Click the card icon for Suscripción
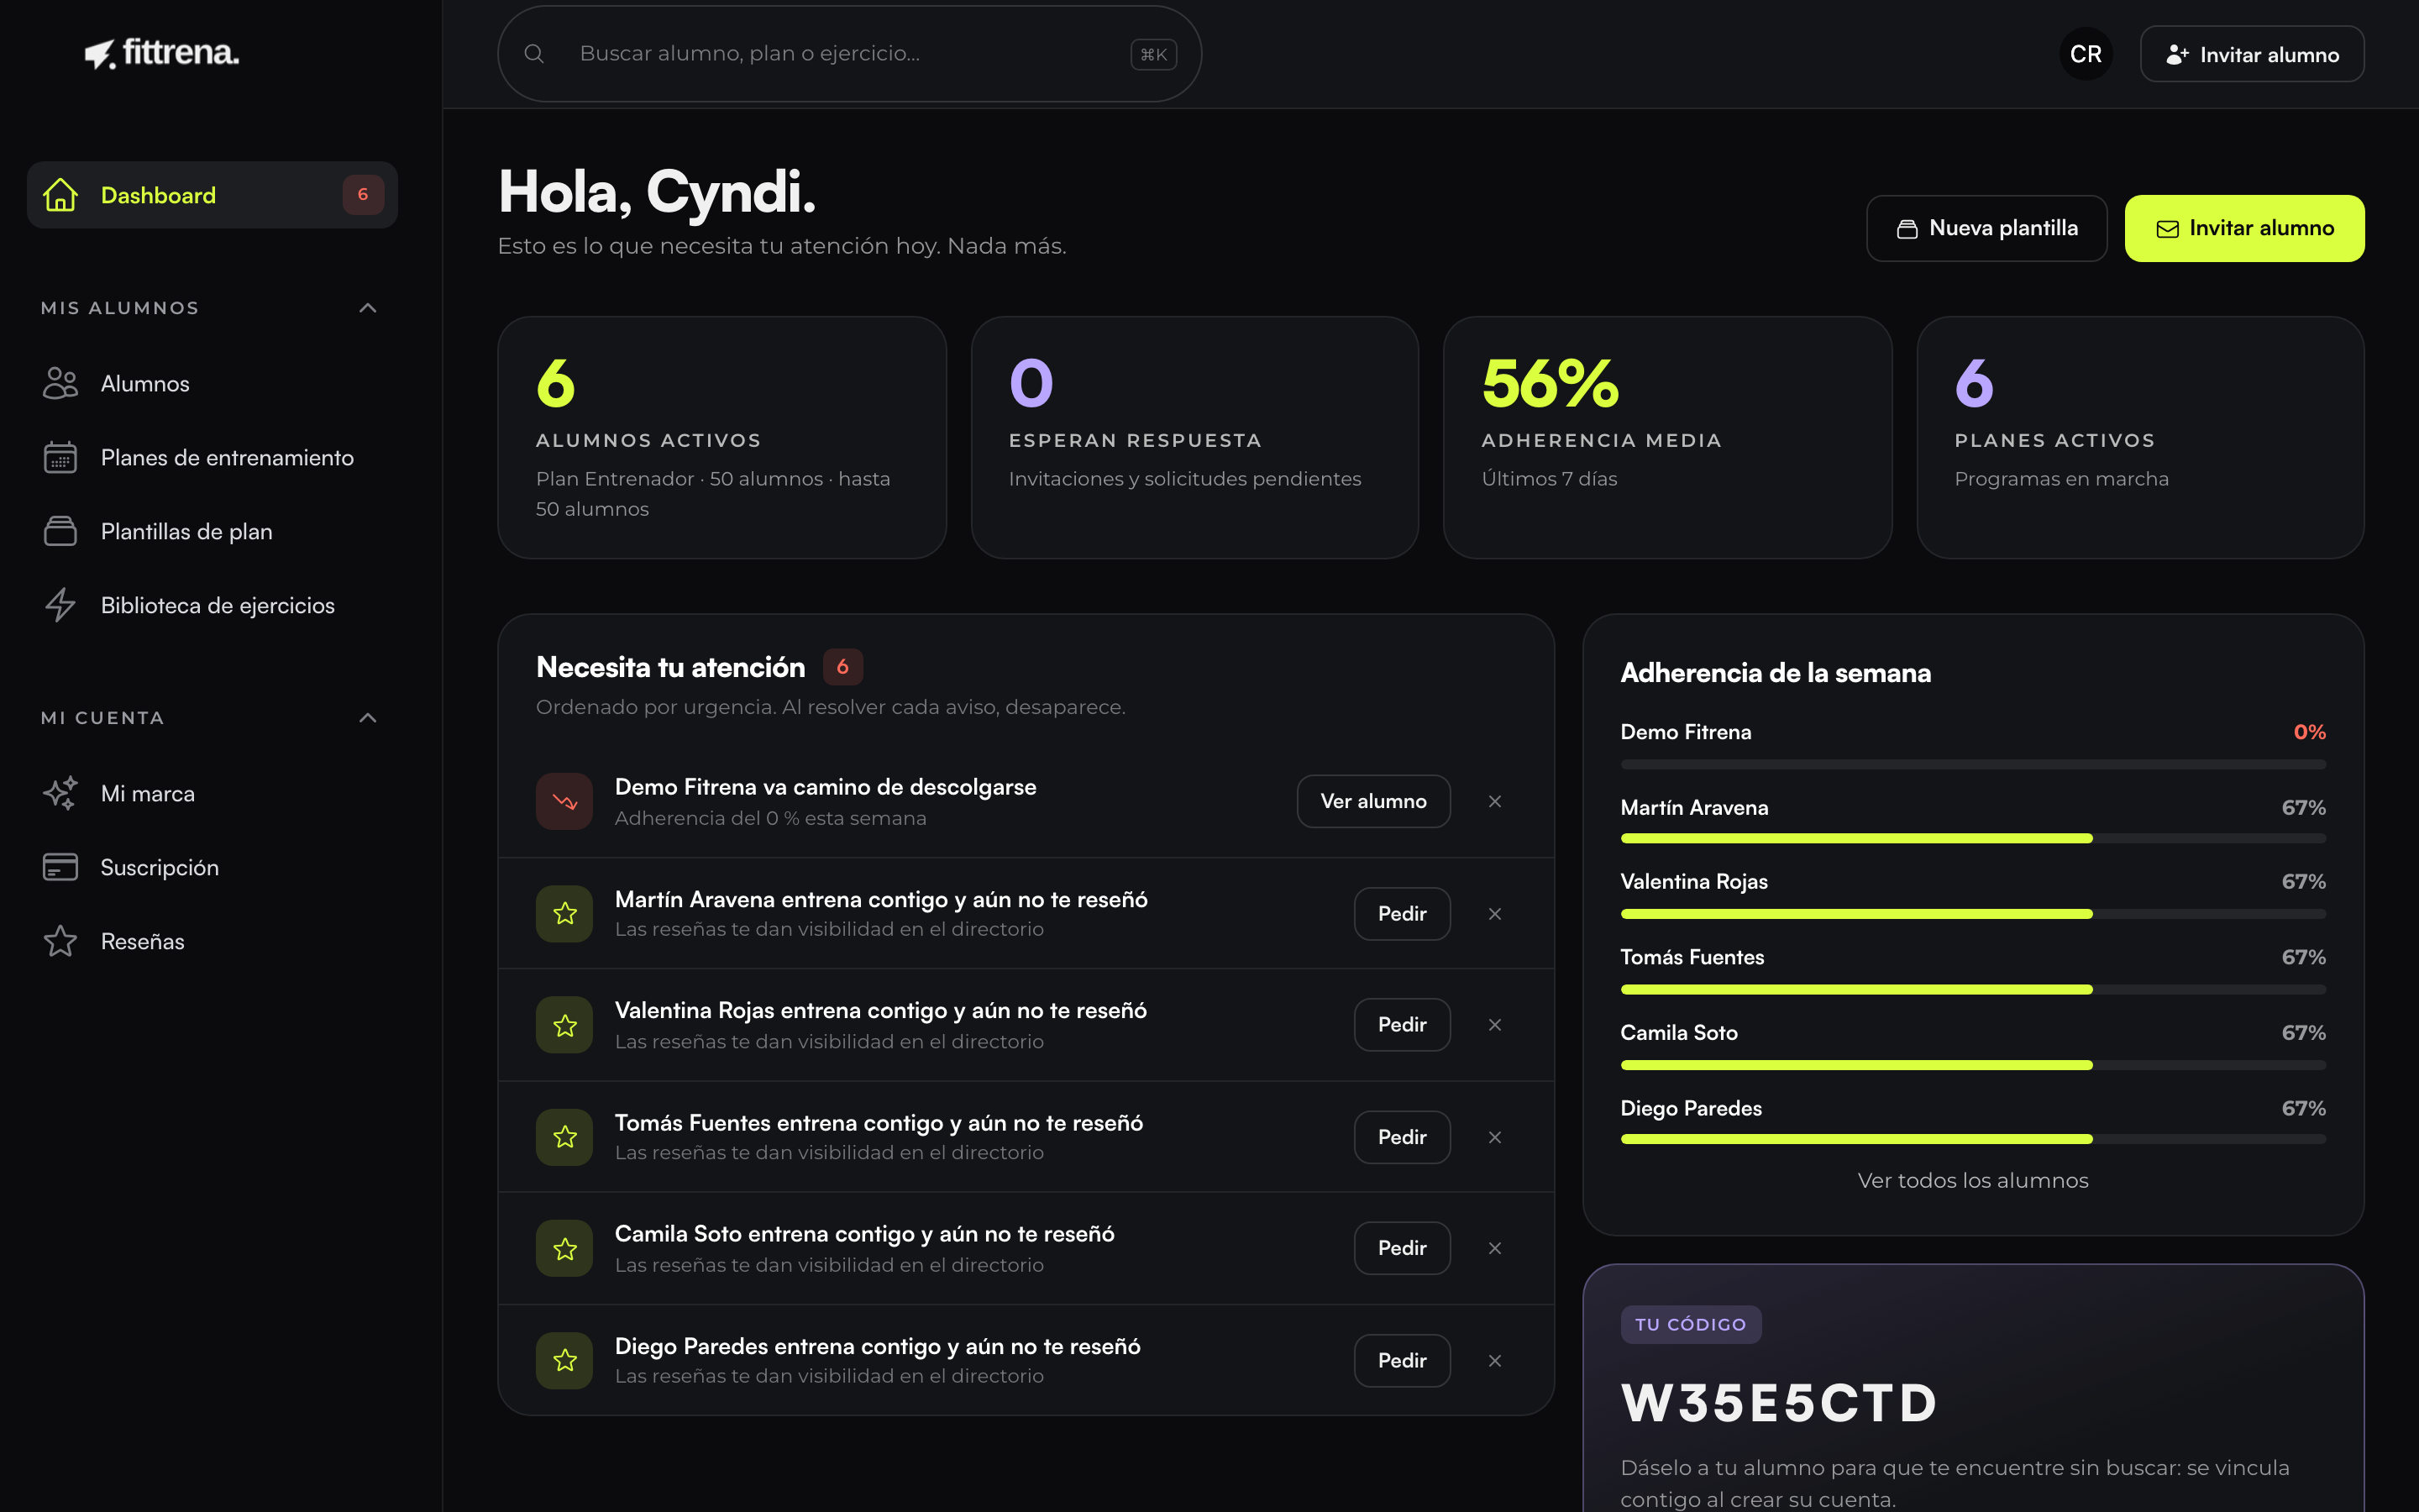This screenshot has width=2419, height=1512. 60,867
